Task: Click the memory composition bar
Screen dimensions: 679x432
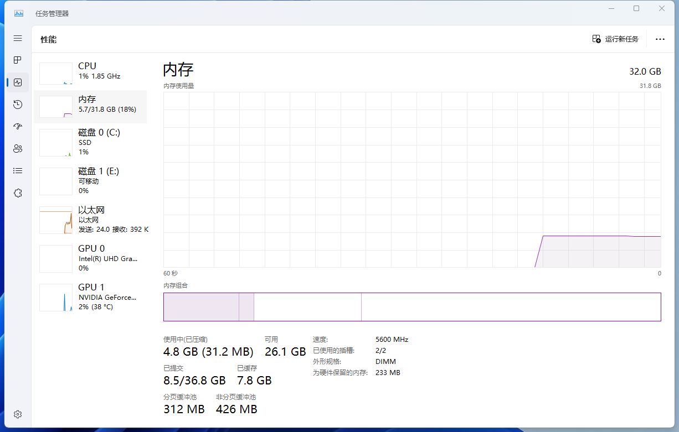Action: (412, 307)
